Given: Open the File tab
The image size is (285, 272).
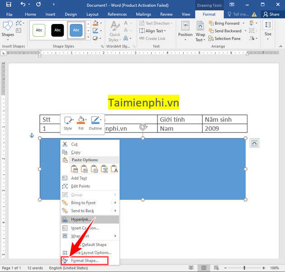Looking at the screenshot, I should pyautogui.click(x=9, y=14).
